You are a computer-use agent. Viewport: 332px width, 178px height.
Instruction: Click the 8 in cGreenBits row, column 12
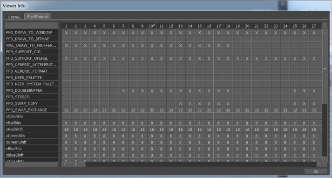(171, 136)
